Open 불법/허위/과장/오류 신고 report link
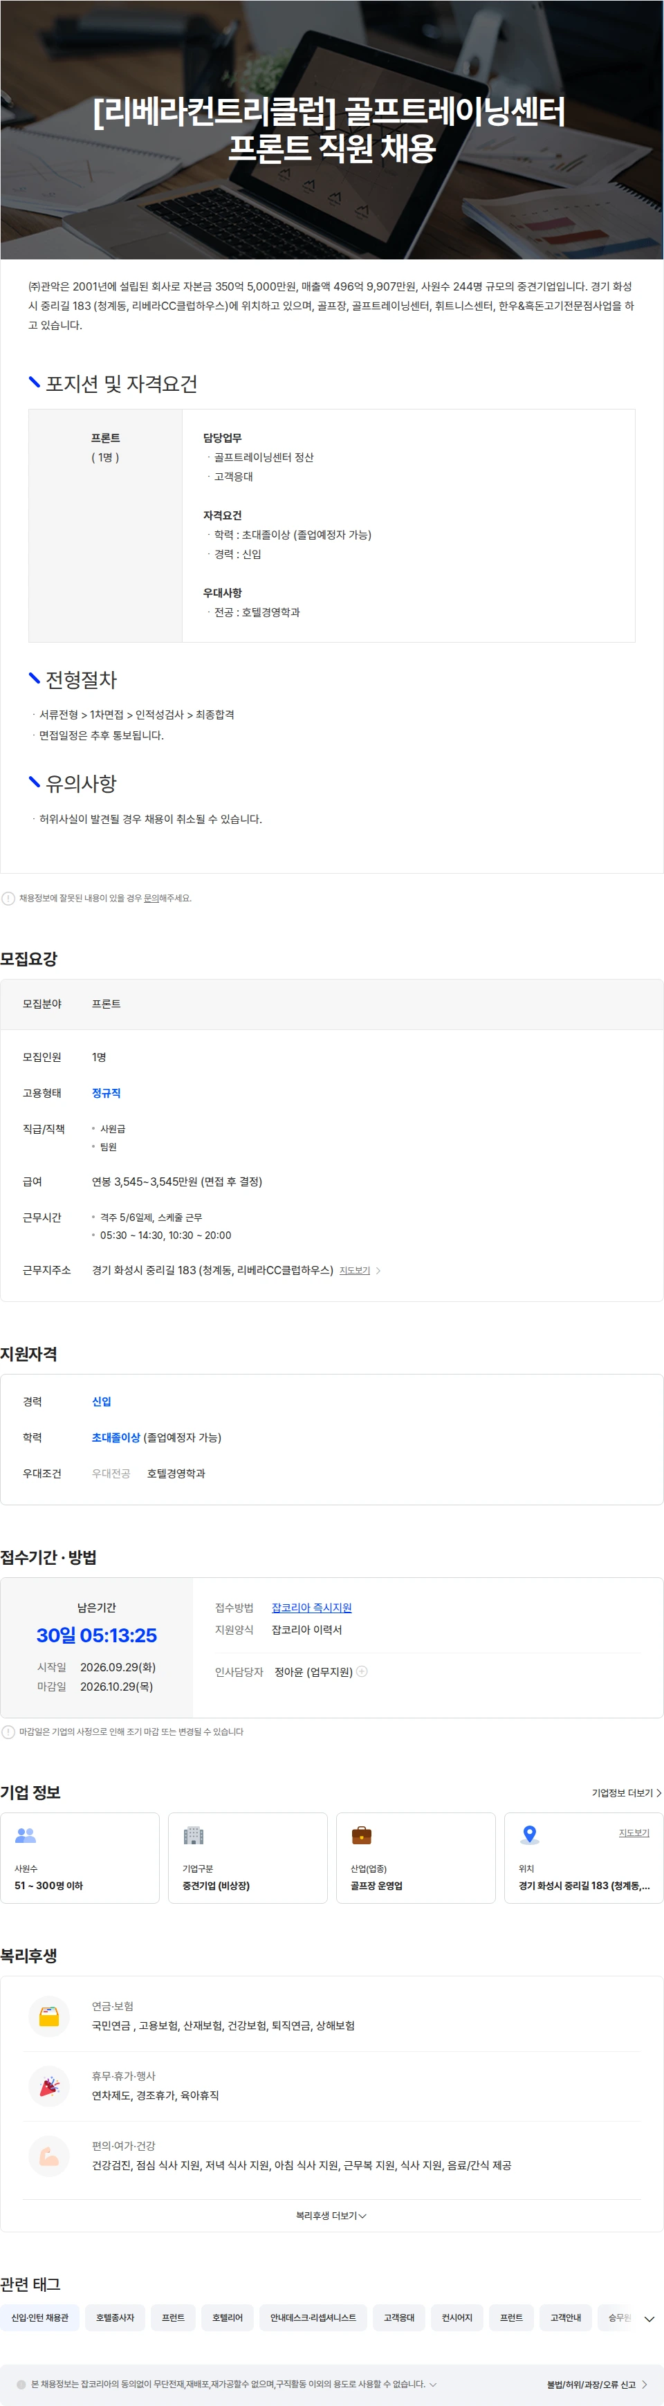This screenshot has width=664, height=2406. pos(597,2385)
